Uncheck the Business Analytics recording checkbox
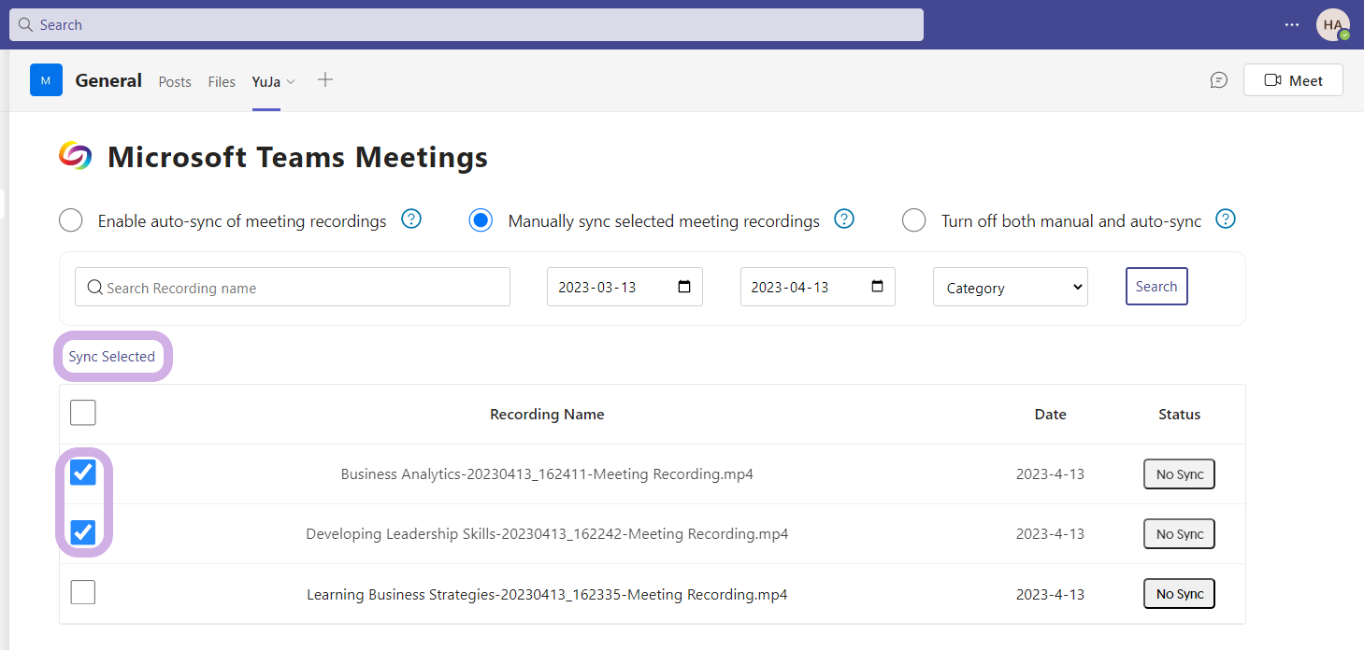The height and width of the screenshot is (650, 1364). point(83,473)
